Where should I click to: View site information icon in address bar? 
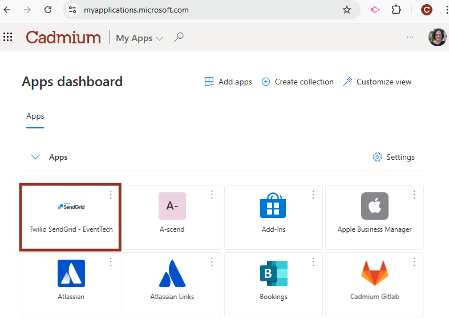tap(72, 10)
